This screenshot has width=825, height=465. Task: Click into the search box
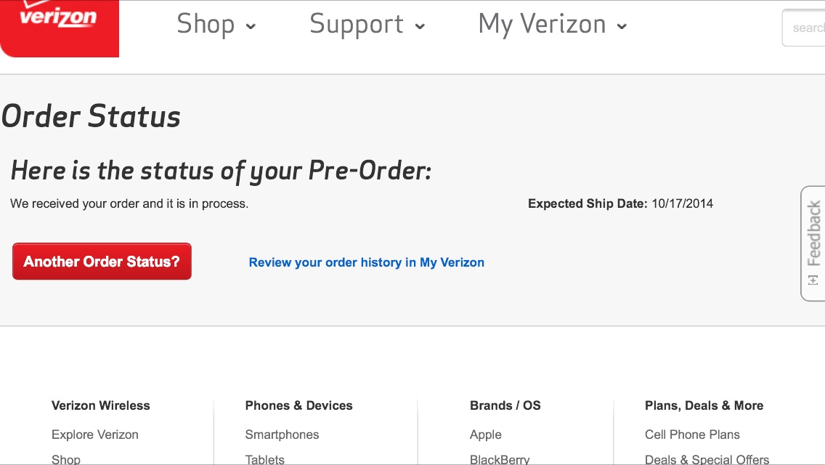803,28
